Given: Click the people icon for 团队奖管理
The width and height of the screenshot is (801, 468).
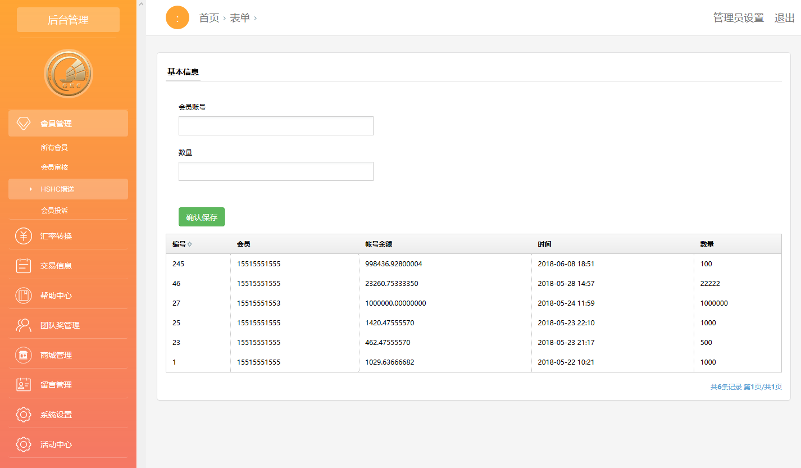Looking at the screenshot, I should [x=24, y=325].
